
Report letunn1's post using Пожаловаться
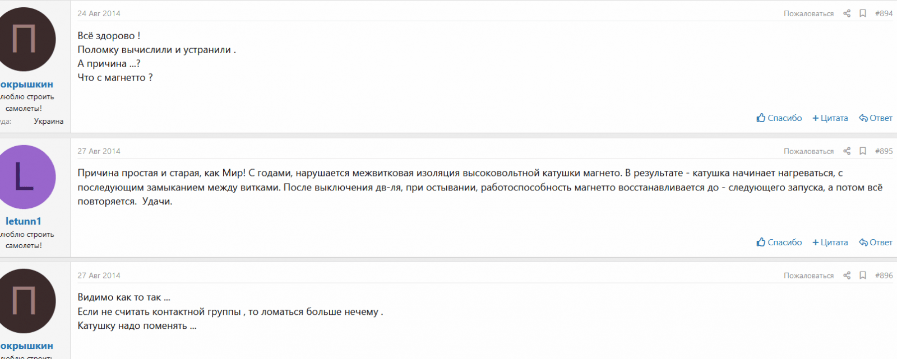808,151
